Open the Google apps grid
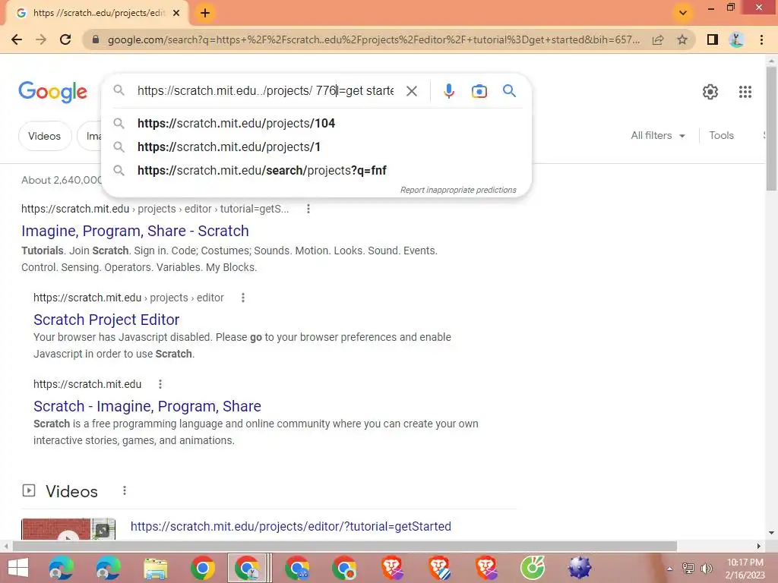The image size is (778, 583). click(745, 92)
